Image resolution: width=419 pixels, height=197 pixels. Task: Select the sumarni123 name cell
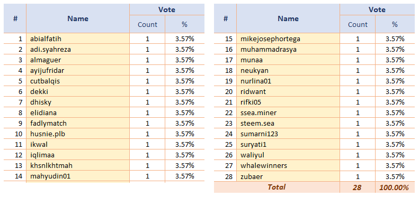pos(288,134)
